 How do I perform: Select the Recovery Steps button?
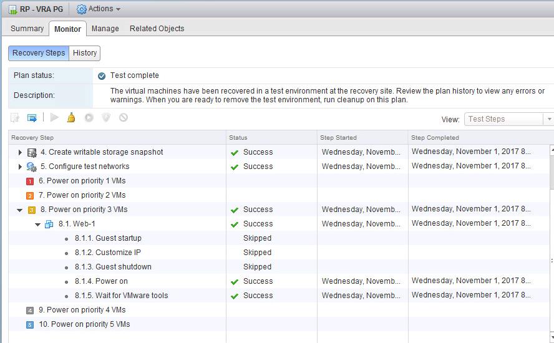(x=39, y=53)
